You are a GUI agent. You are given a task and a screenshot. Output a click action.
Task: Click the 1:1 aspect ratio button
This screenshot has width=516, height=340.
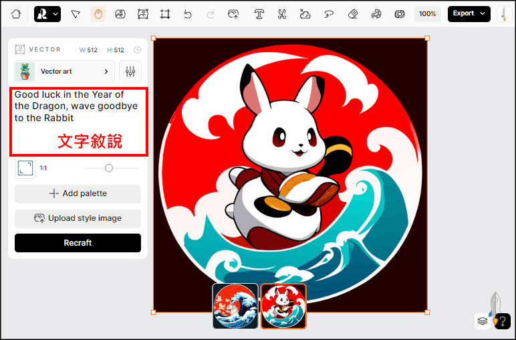[x=25, y=168]
